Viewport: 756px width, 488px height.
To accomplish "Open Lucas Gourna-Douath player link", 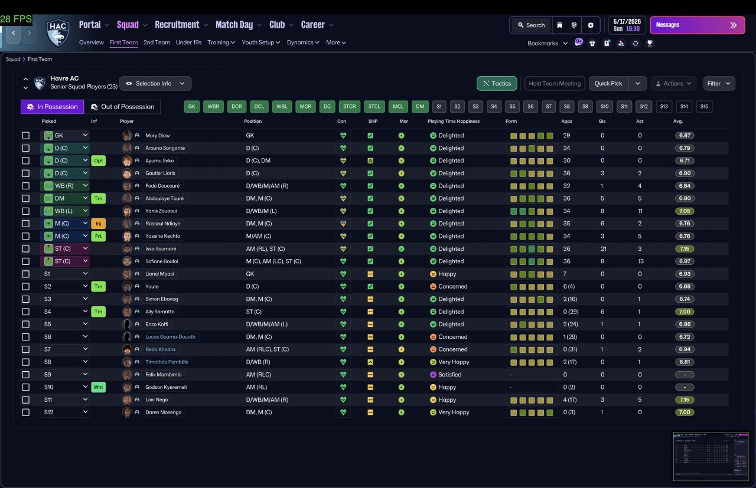I will pyautogui.click(x=171, y=337).
